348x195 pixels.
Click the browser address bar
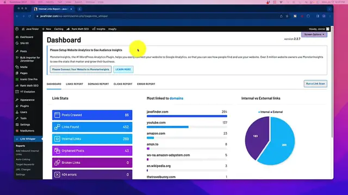[x=156, y=16]
